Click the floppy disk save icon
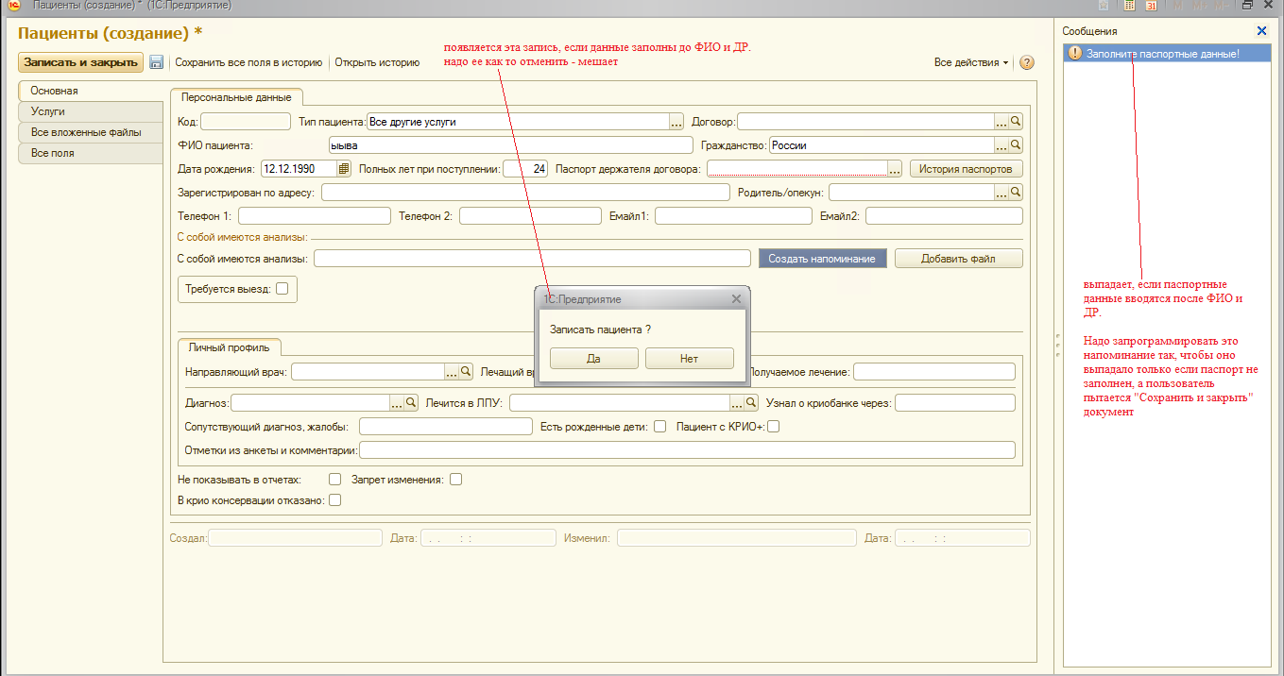The width and height of the screenshot is (1284, 676). [x=157, y=62]
